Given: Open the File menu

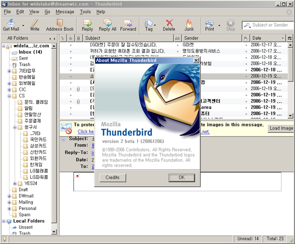Looking at the screenshot, I should pyautogui.click(x=7, y=12).
